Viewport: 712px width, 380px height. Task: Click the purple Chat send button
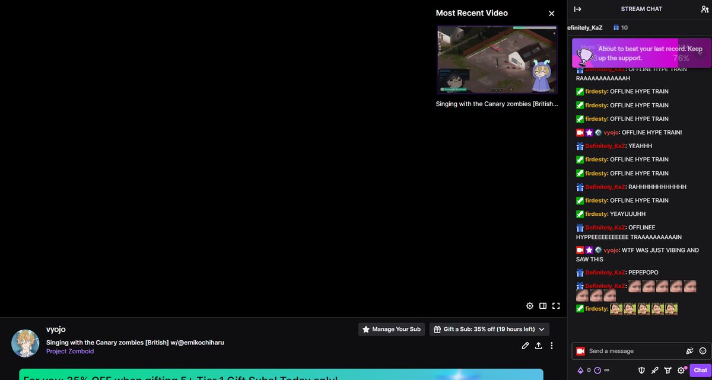pyautogui.click(x=700, y=371)
